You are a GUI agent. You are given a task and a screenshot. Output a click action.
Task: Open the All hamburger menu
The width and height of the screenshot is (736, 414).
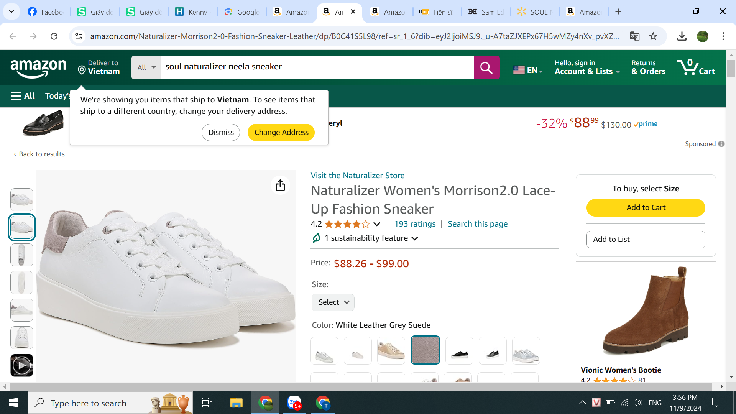tap(23, 96)
